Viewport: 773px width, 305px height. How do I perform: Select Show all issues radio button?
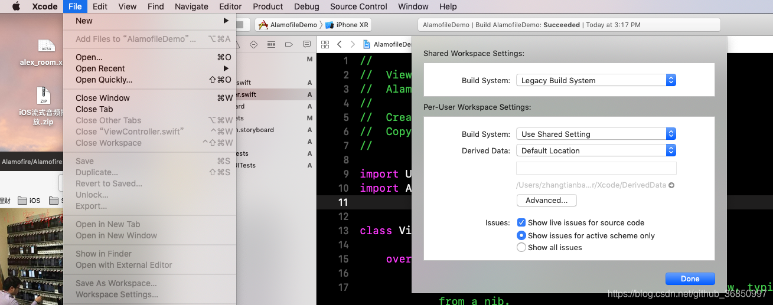(521, 248)
